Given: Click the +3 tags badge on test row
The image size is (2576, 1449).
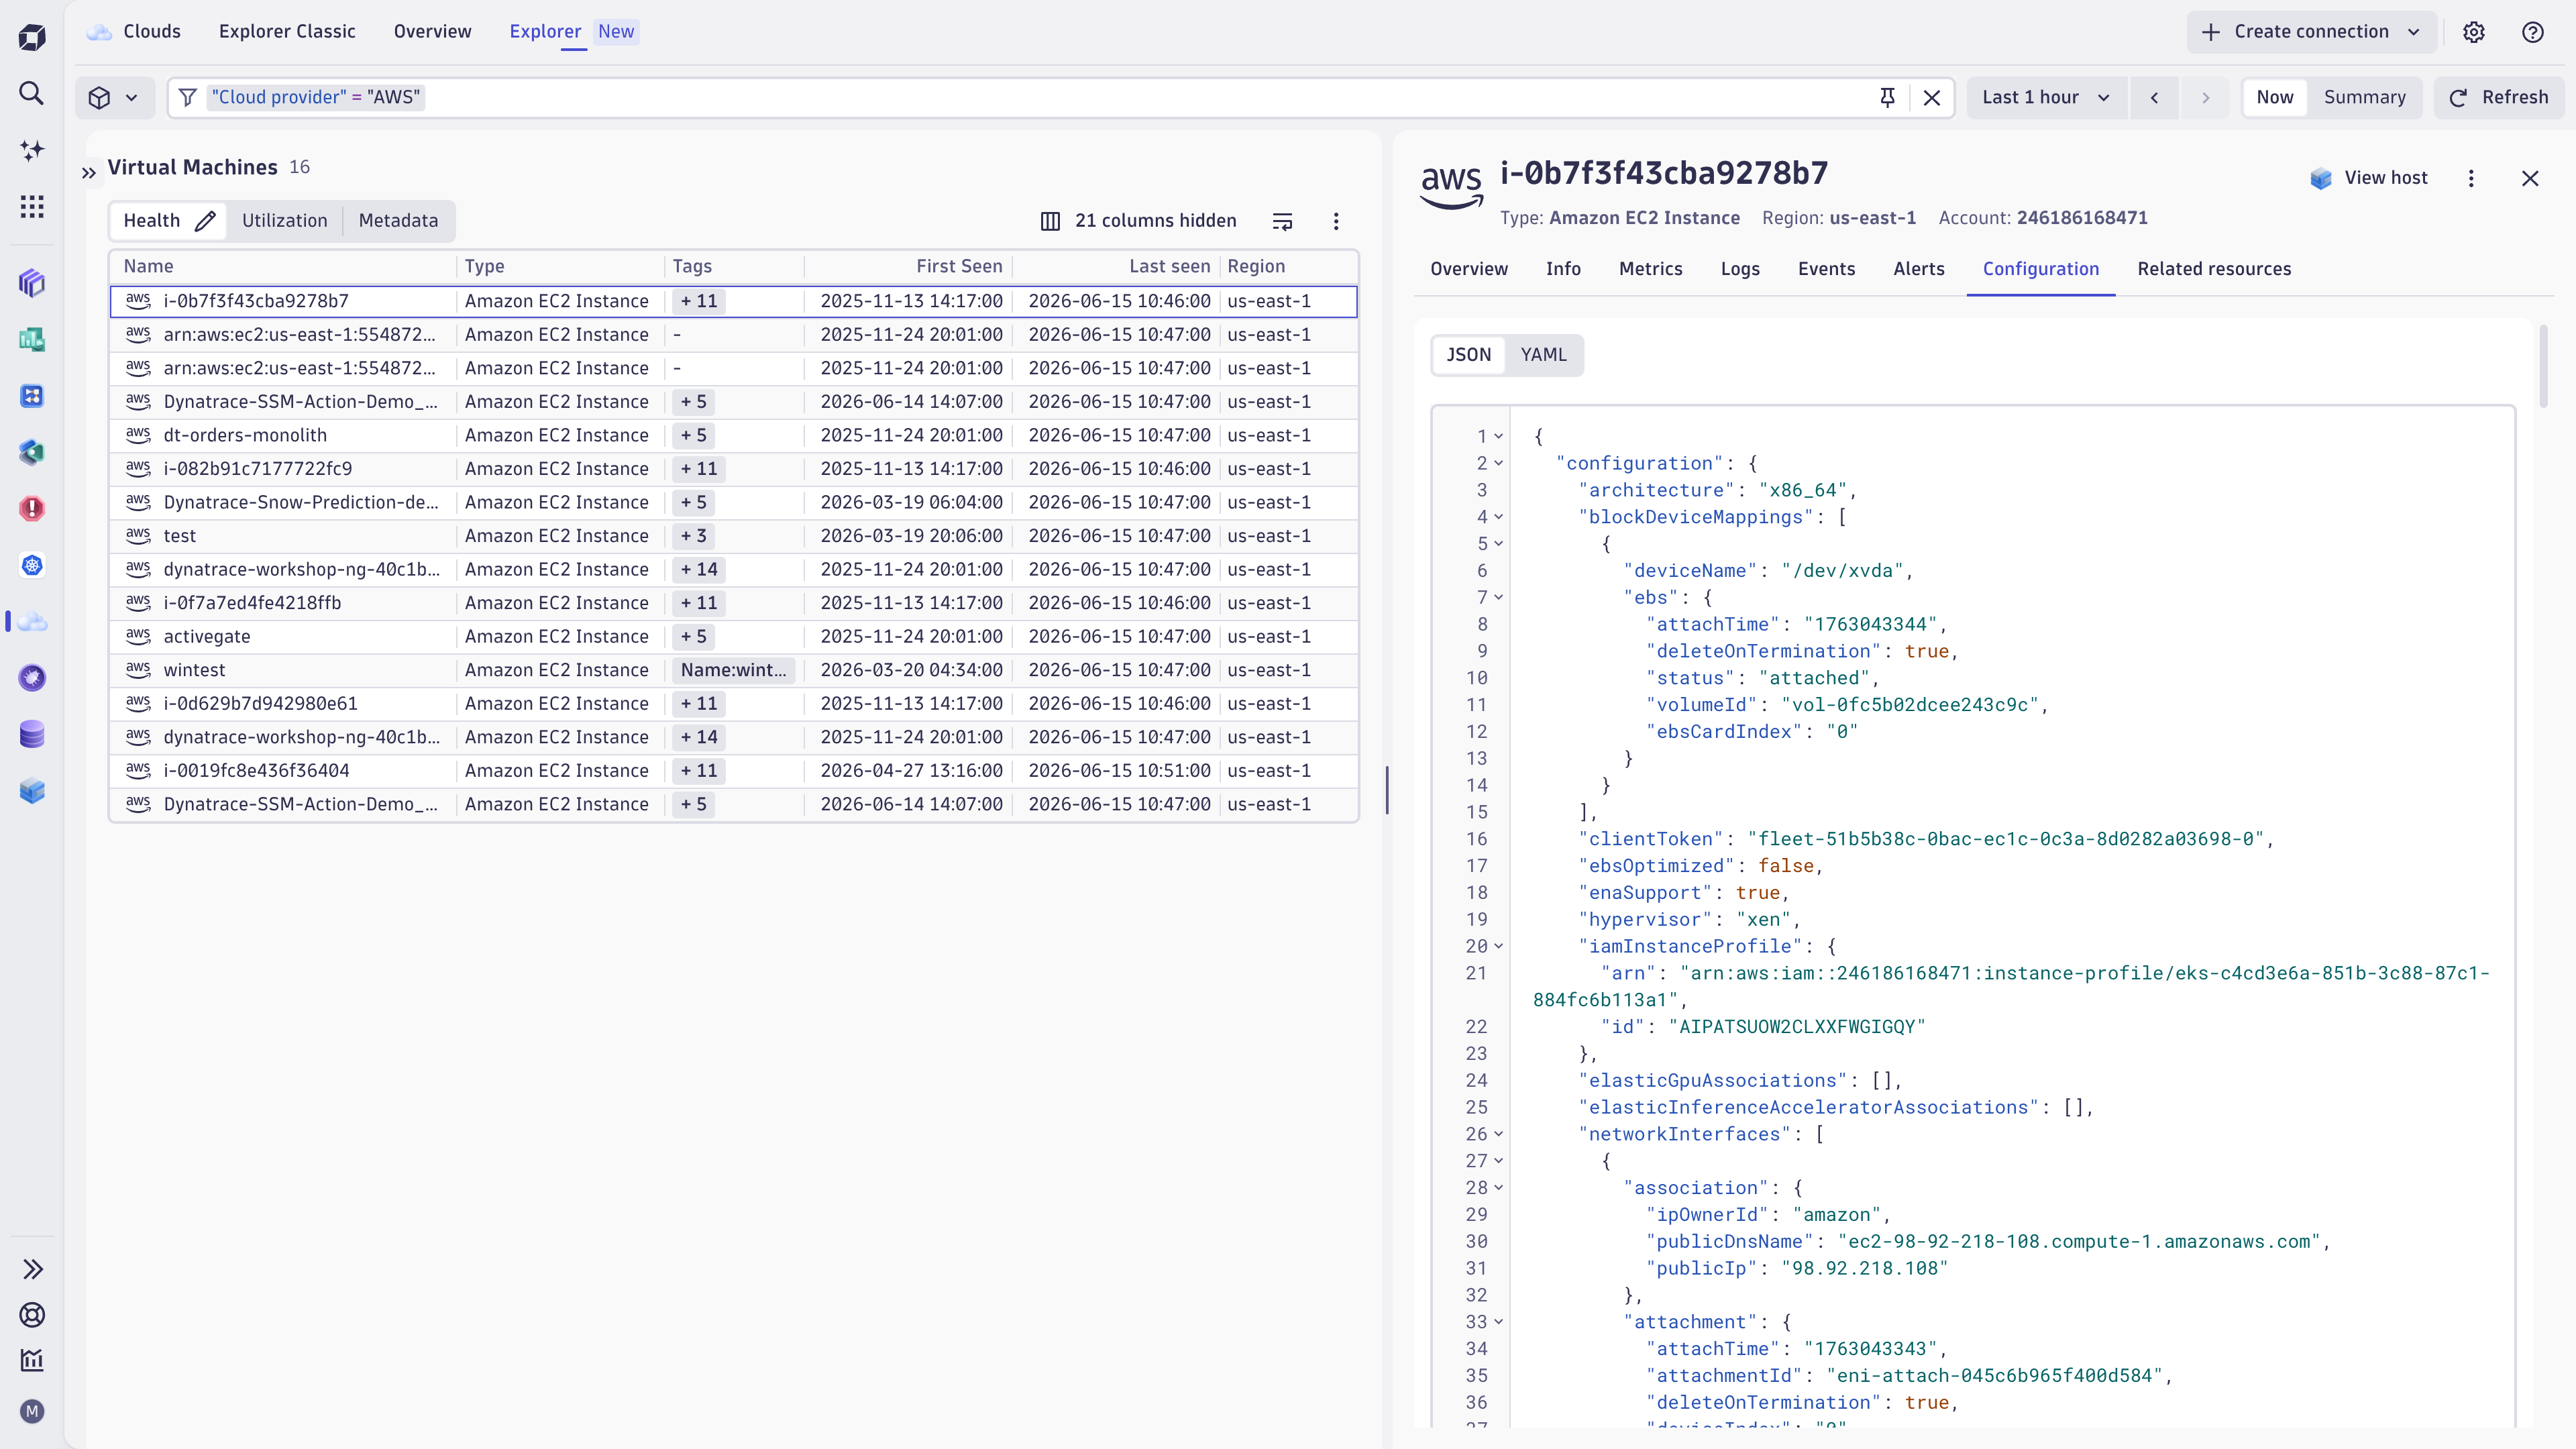Looking at the screenshot, I should click(x=694, y=536).
